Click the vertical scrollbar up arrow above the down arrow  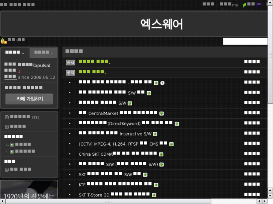coord(270,190)
